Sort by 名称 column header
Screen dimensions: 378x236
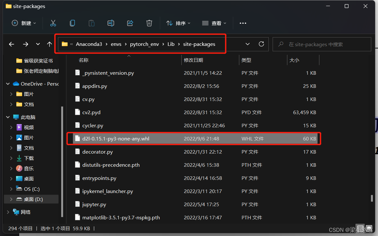[83, 60]
